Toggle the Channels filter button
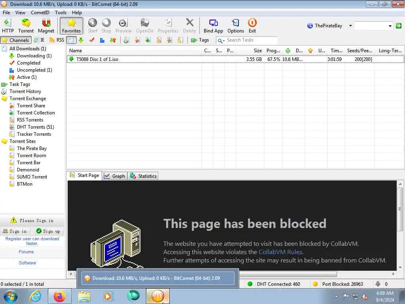The image size is (405, 304). click(16, 40)
